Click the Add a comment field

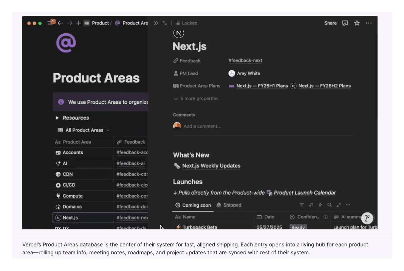point(202,126)
